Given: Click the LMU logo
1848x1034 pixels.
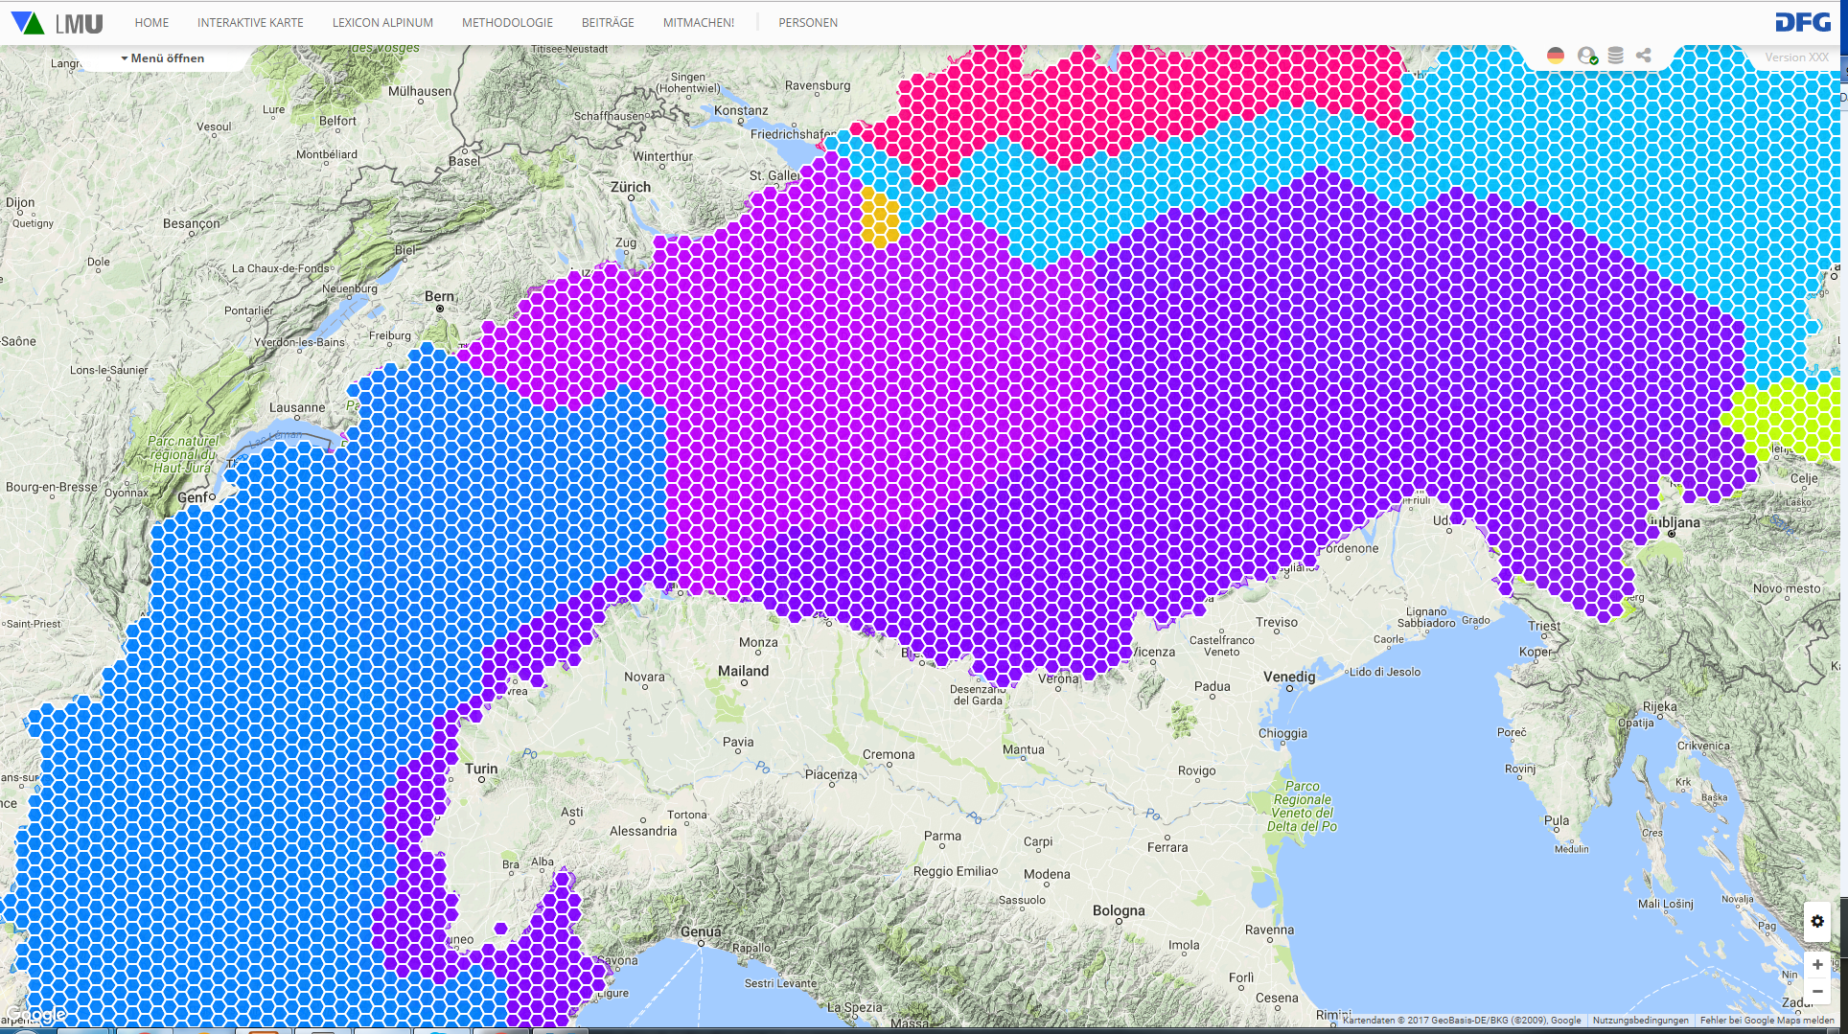Looking at the screenshot, I should (58, 23).
